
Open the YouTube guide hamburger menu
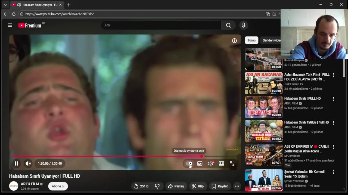point(10,25)
